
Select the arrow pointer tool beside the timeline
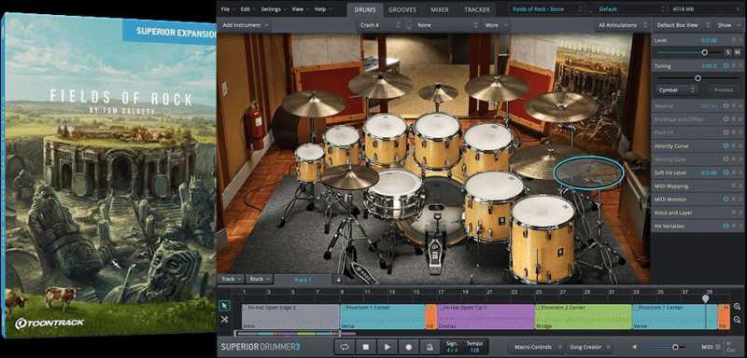pyautogui.click(x=224, y=306)
